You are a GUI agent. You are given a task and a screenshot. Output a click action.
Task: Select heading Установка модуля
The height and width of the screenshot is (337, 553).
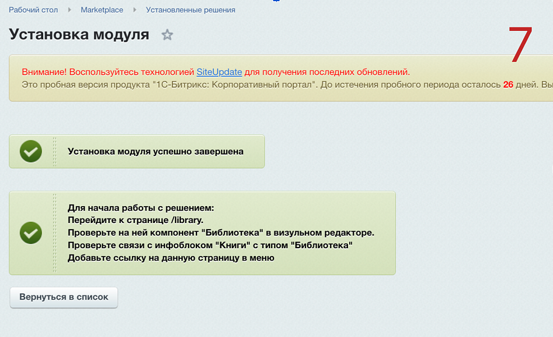(79, 34)
